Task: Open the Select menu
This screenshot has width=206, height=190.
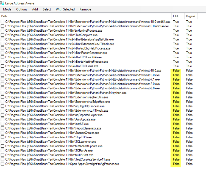Action: (x=47, y=9)
